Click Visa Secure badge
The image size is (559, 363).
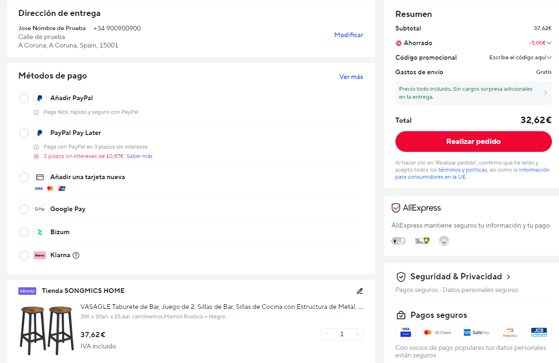coord(406,332)
